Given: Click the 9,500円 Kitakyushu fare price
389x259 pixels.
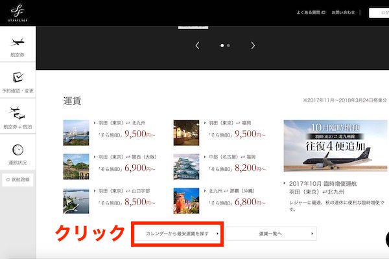Looking at the screenshot, I should click(139, 134).
